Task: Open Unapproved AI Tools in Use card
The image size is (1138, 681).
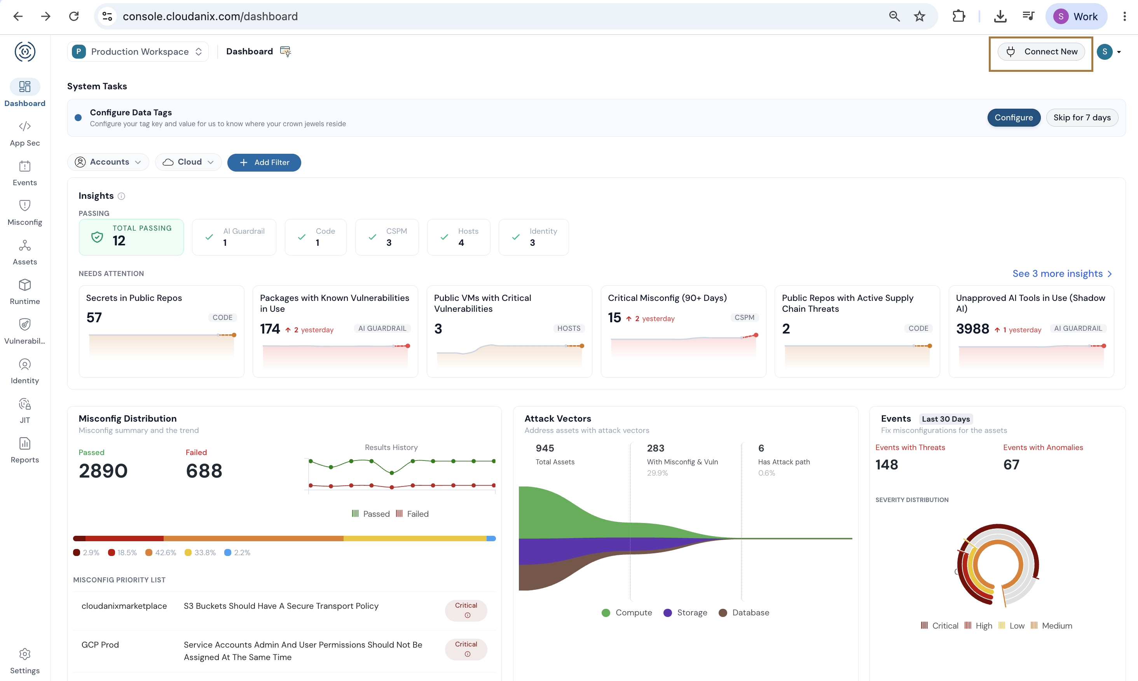Action: coord(1032,331)
